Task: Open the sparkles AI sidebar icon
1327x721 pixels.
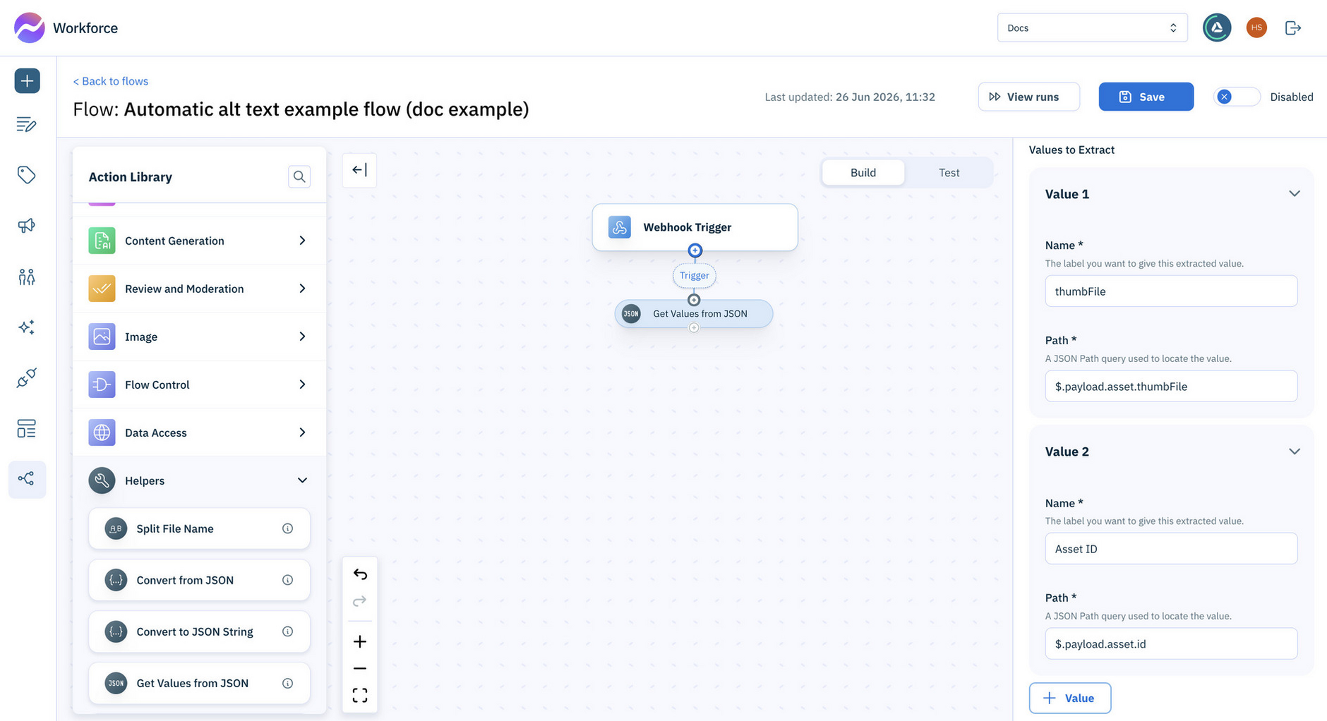Action: coord(27,327)
